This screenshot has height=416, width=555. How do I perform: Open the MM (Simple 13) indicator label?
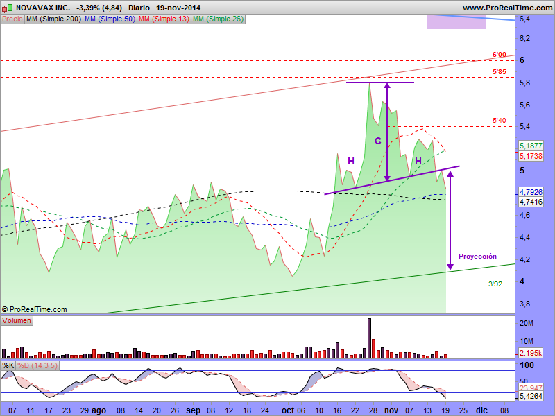[164, 19]
